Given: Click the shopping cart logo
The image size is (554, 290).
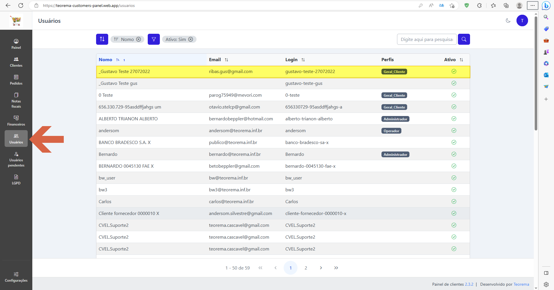Looking at the screenshot, I should tap(16, 20).
